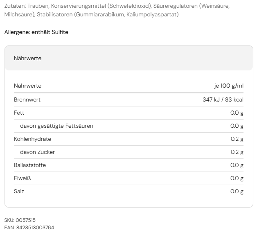This screenshot has width=257, height=235.
Task: Collapse the Nährwerte accordion header
Action: [x=128, y=58]
